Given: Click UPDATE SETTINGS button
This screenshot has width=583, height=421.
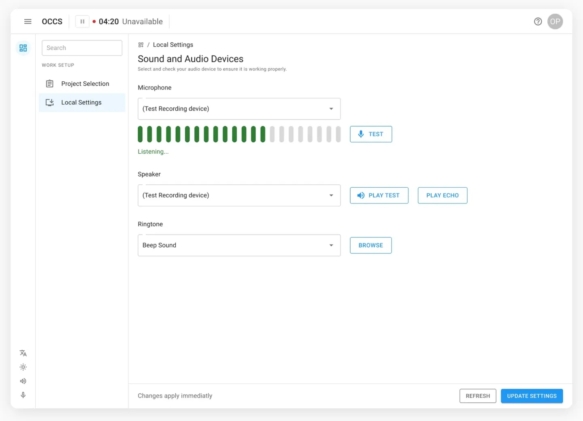Looking at the screenshot, I should [532, 396].
